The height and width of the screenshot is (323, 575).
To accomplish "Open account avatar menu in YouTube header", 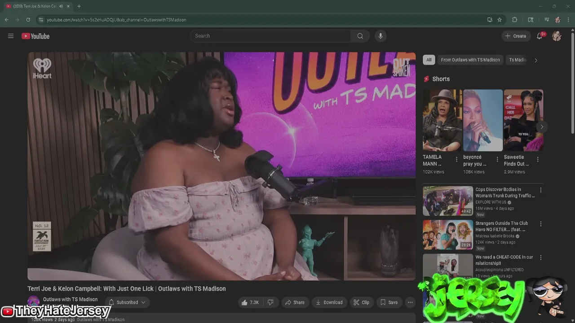I will pos(557,36).
